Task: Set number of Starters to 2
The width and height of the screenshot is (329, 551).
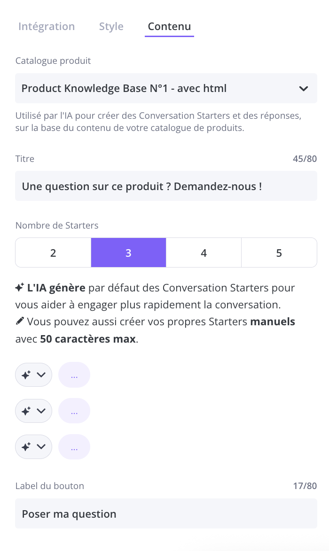Action: point(53,253)
